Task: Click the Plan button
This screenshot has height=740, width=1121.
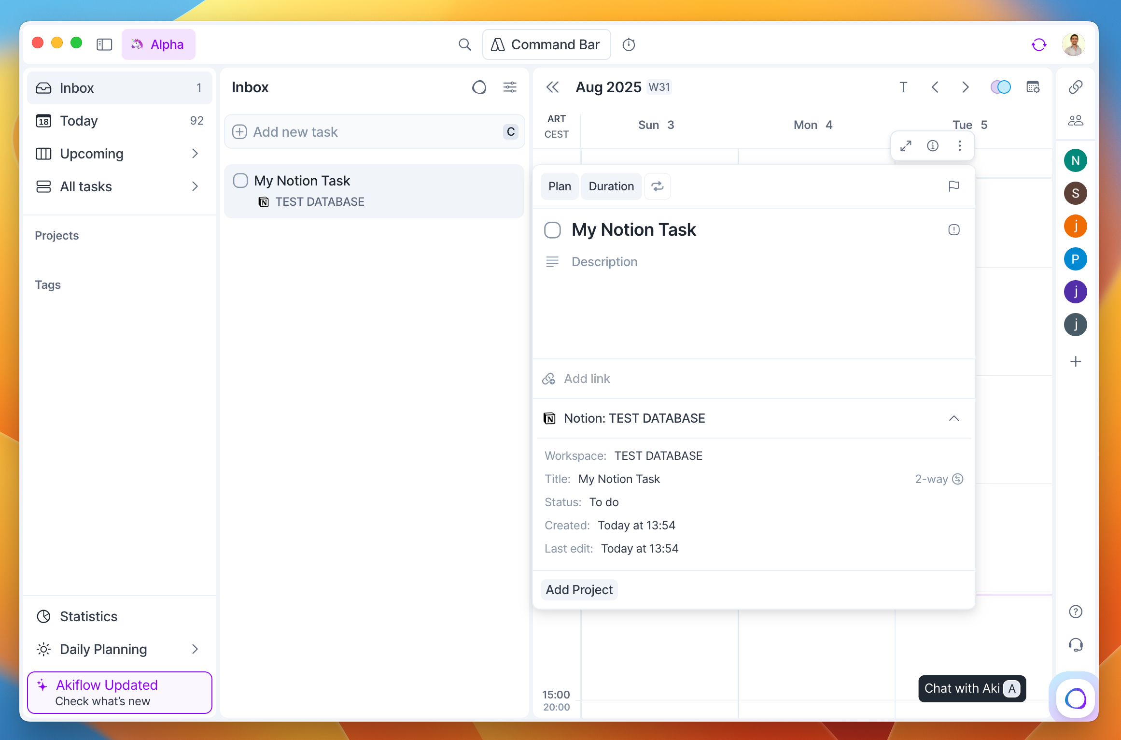Action: [x=559, y=186]
